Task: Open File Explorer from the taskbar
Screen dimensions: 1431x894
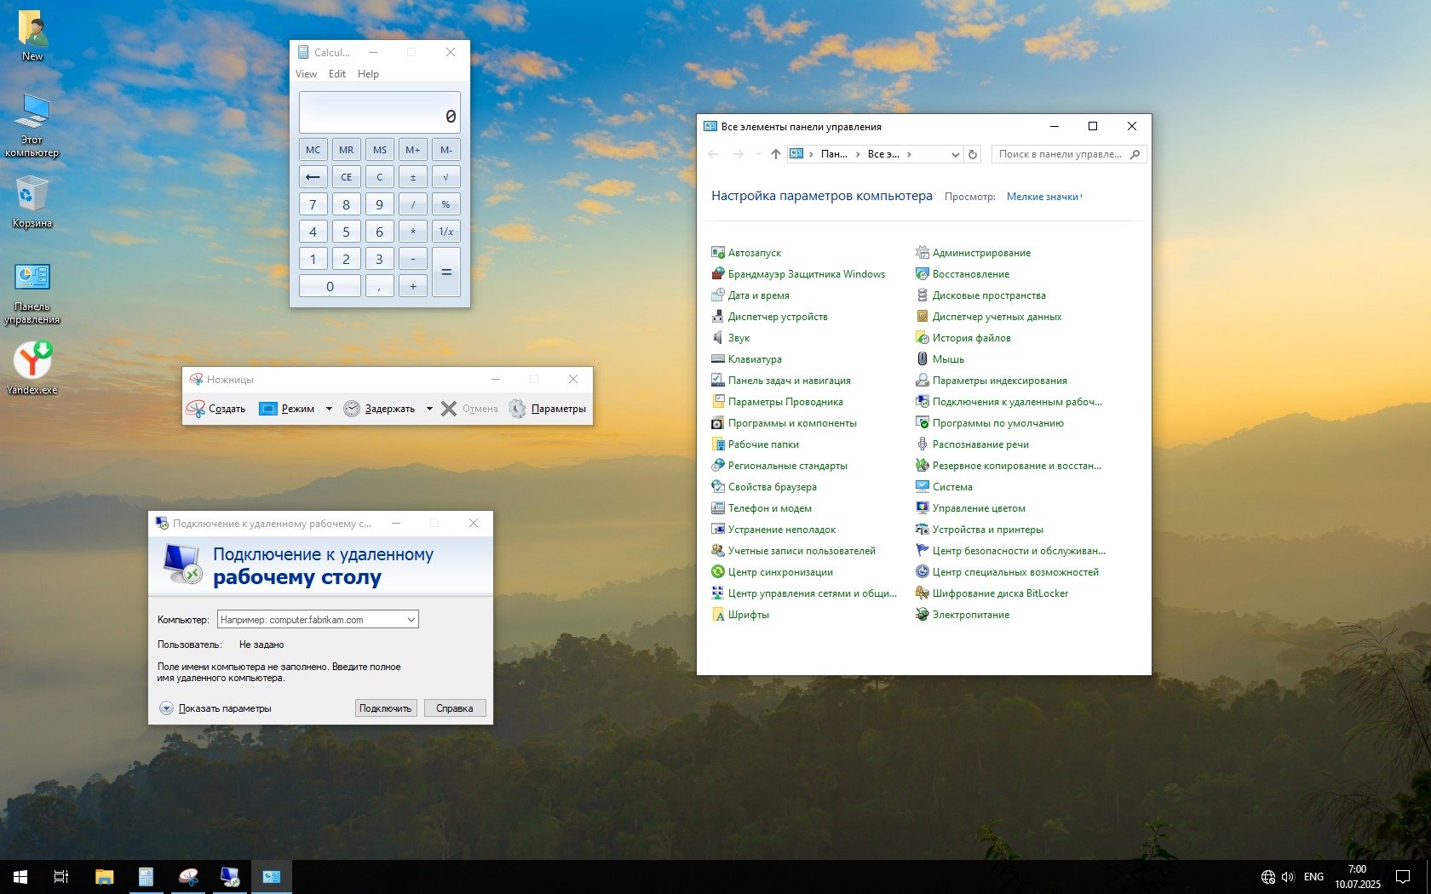Action: point(104,876)
